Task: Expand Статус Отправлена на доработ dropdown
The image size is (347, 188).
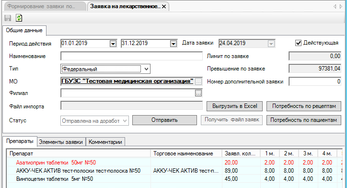Action: (x=125, y=121)
